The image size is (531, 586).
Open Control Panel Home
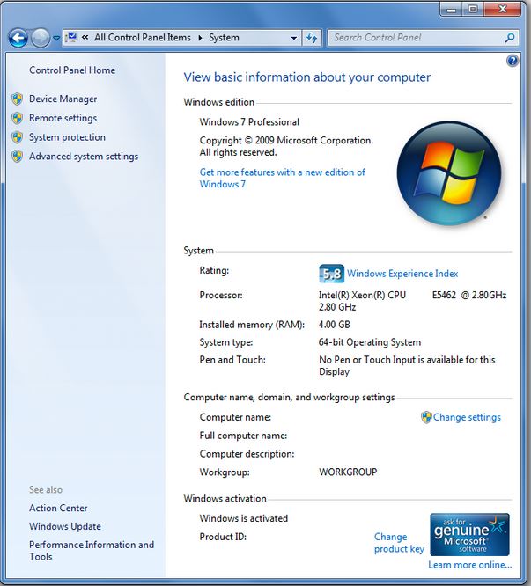click(72, 70)
